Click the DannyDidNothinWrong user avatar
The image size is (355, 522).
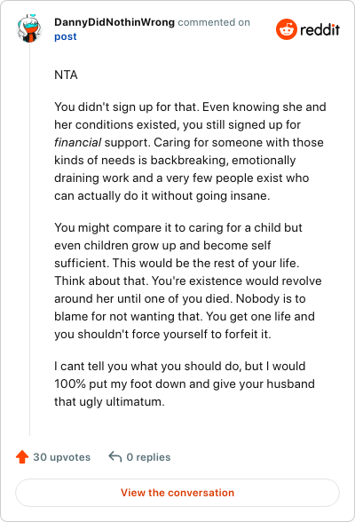tap(29, 28)
